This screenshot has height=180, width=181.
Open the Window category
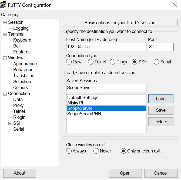[16, 58]
